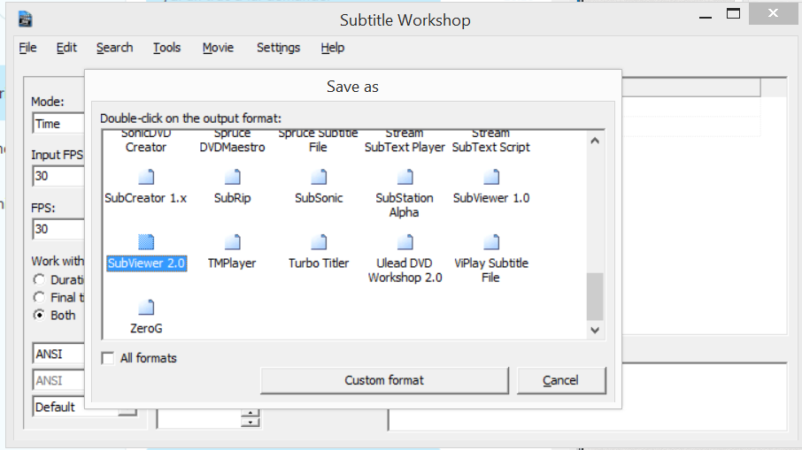Screen dimensions: 802x450
Task: Click the Spruce DVDMaestro label
Action: point(232,141)
